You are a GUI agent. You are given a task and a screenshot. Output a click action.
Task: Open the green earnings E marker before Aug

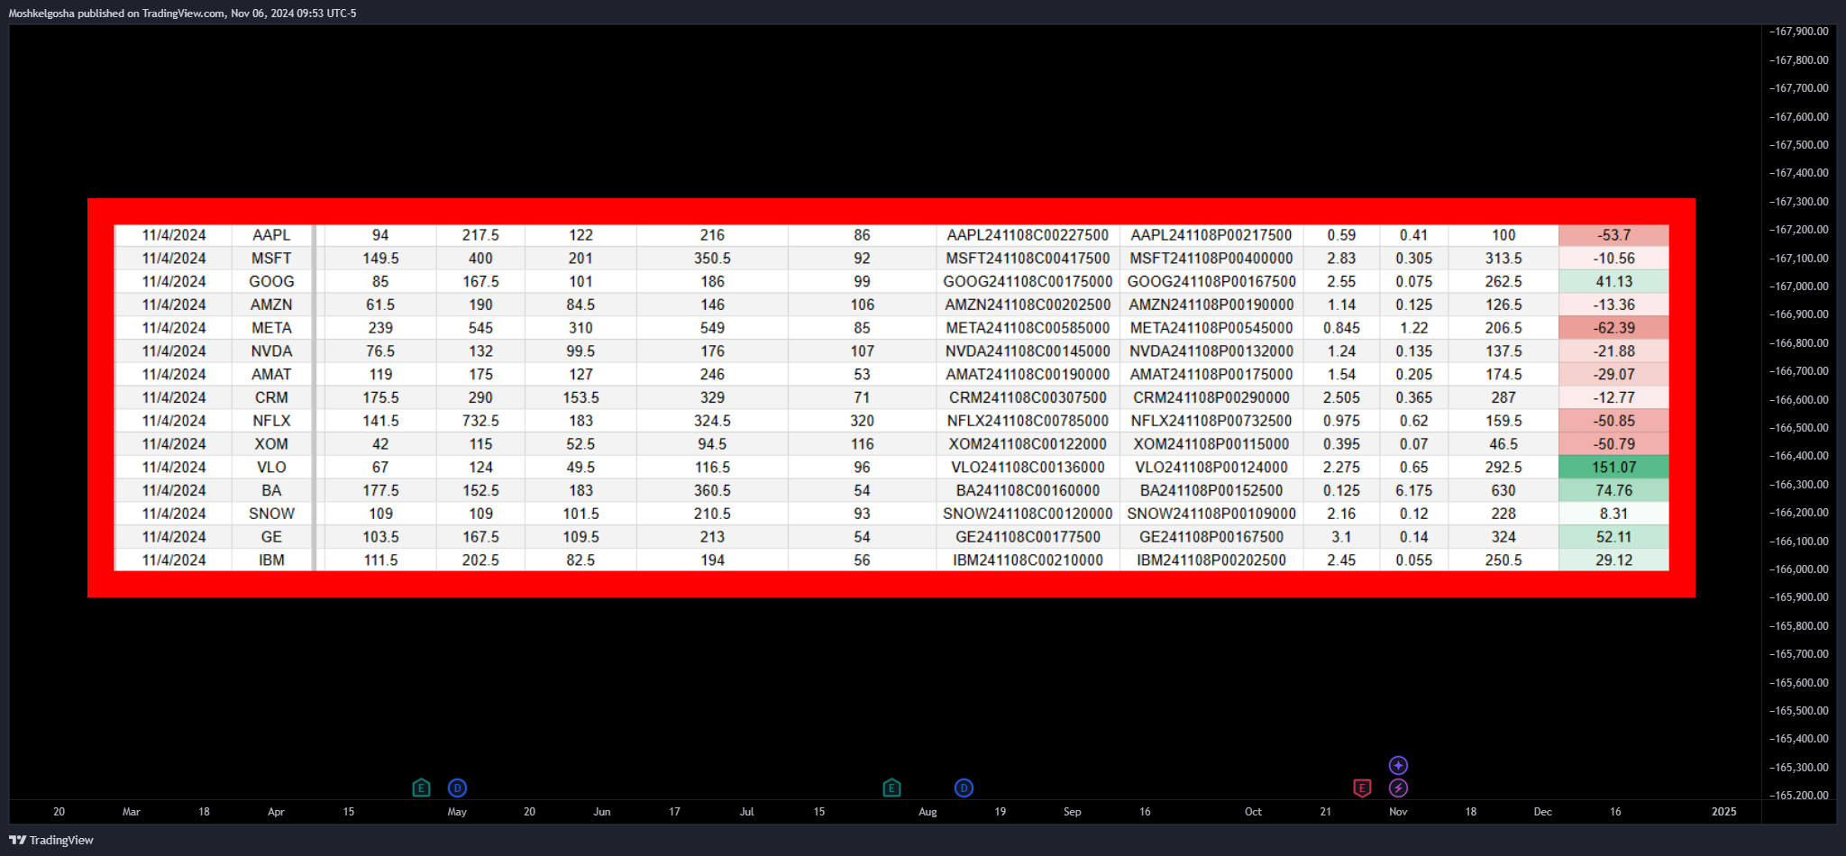pyautogui.click(x=891, y=788)
